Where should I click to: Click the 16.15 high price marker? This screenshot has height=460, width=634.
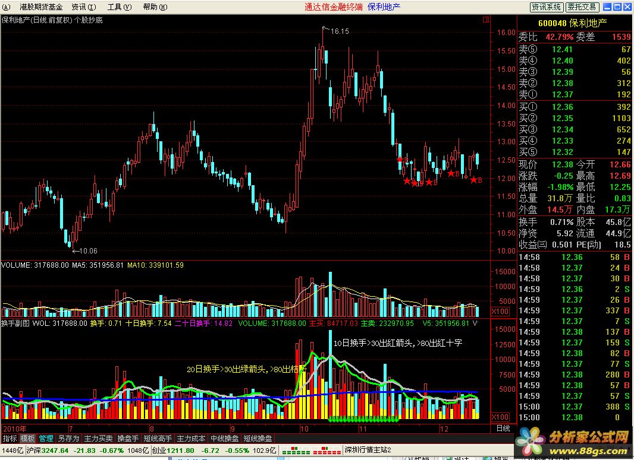coord(339,31)
